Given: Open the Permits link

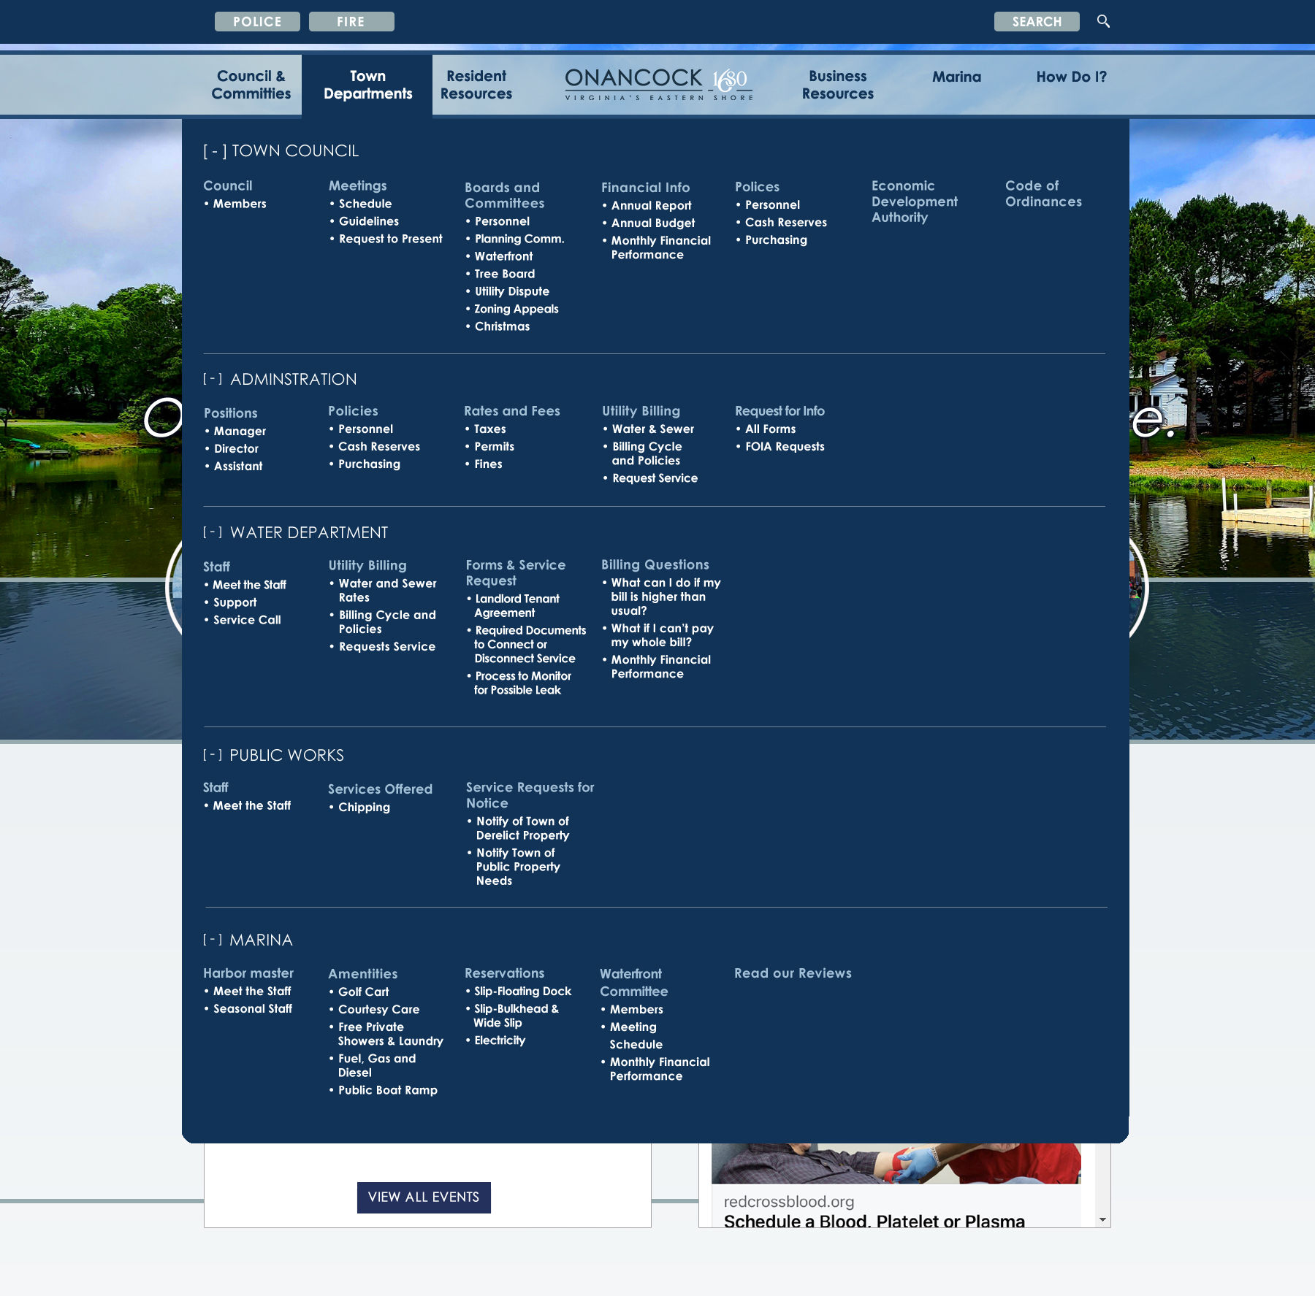Looking at the screenshot, I should [495, 447].
